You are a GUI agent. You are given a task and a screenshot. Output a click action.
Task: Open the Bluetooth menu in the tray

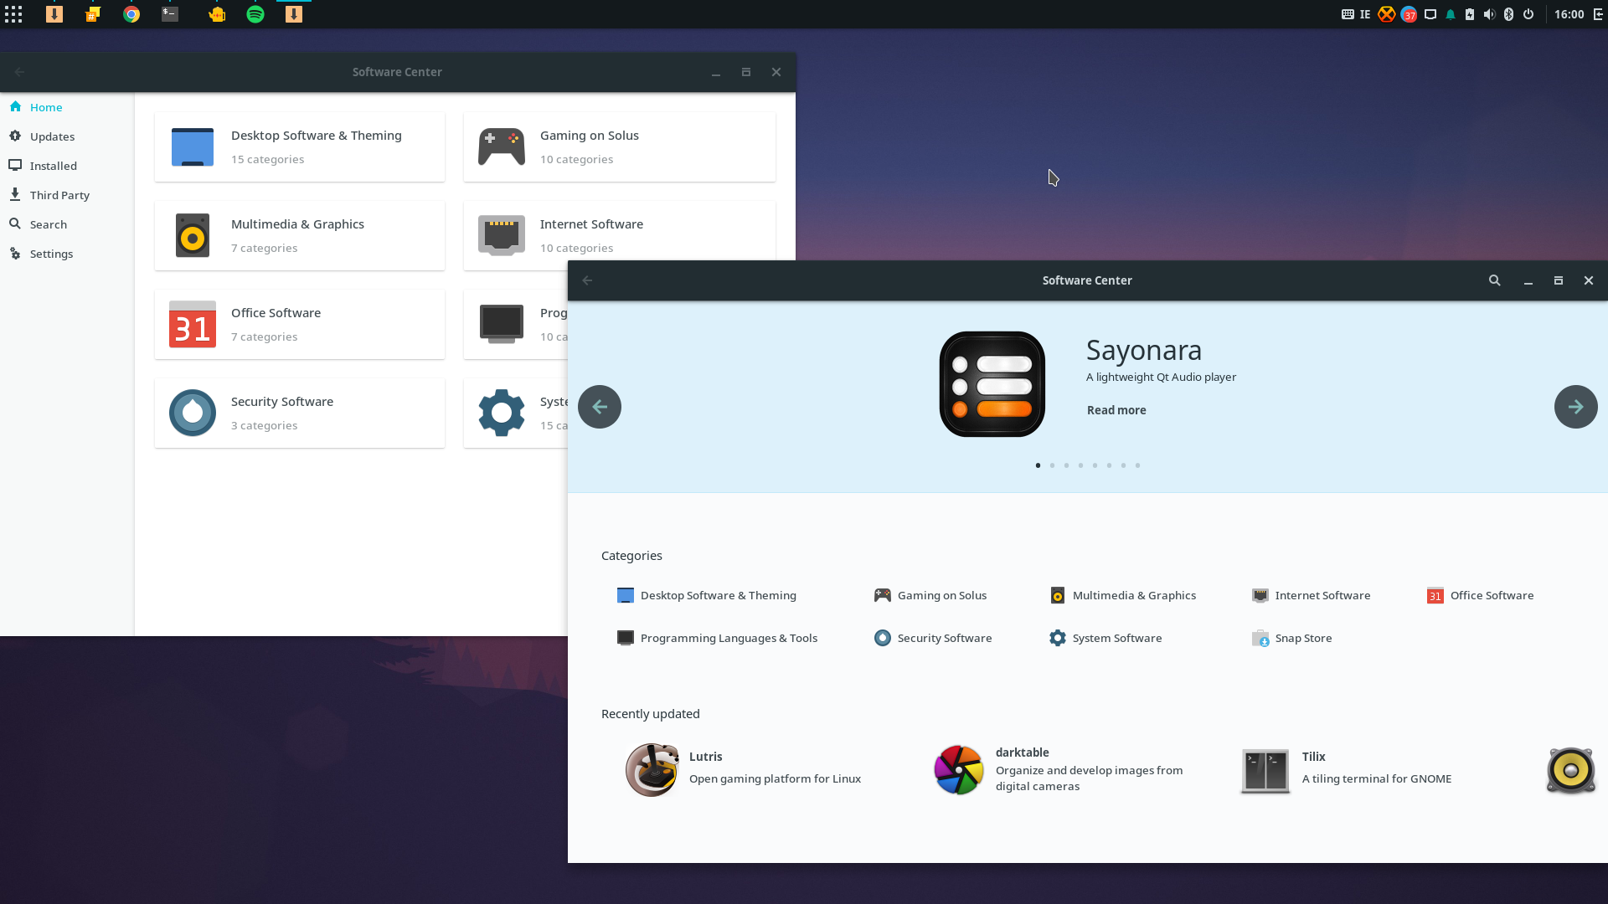(x=1508, y=14)
